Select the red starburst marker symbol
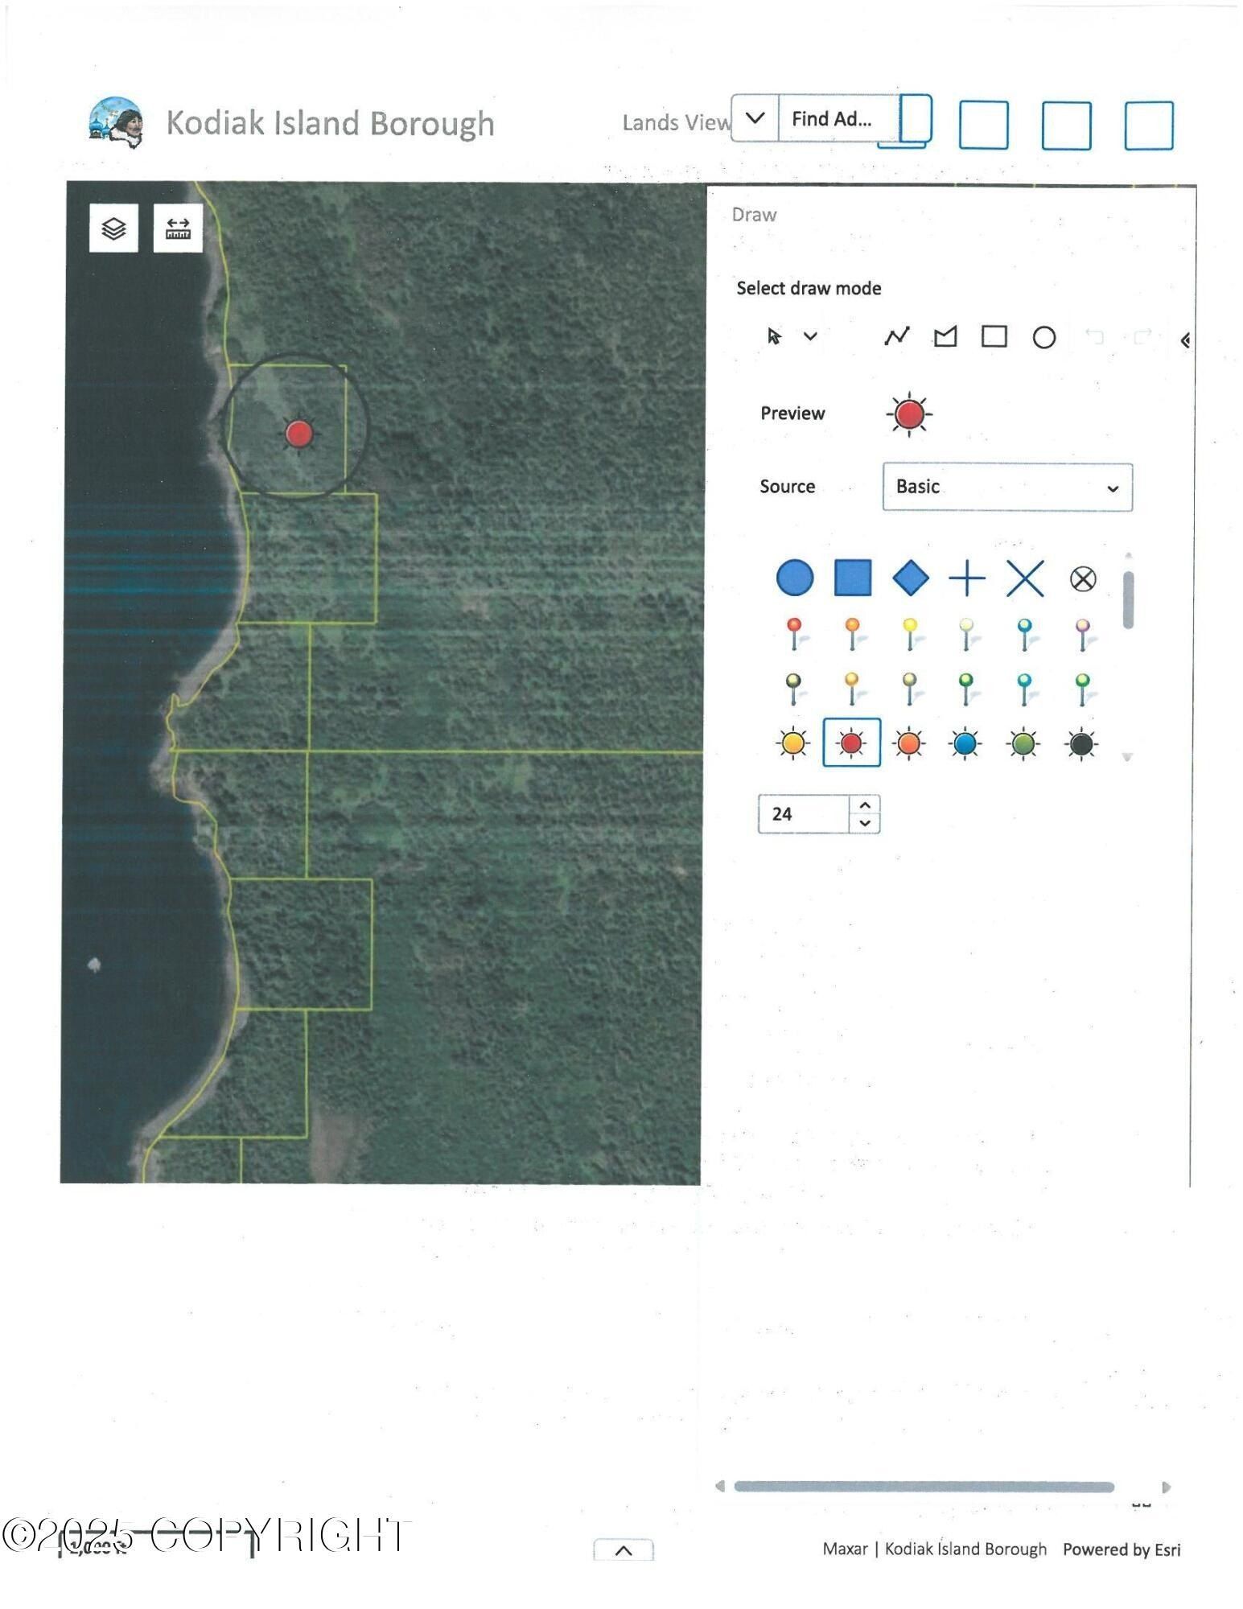 [851, 743]
